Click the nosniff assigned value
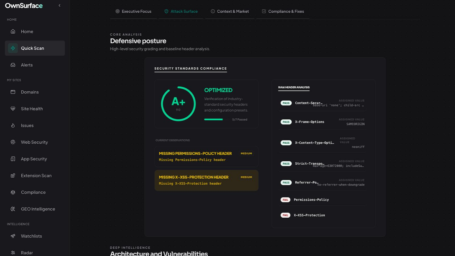This screenshot has height=256, width=455. point(358,147)
